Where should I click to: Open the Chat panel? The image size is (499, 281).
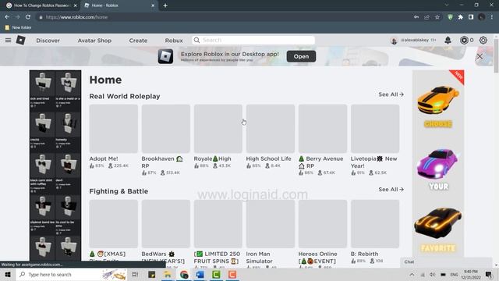click(446, 261)
